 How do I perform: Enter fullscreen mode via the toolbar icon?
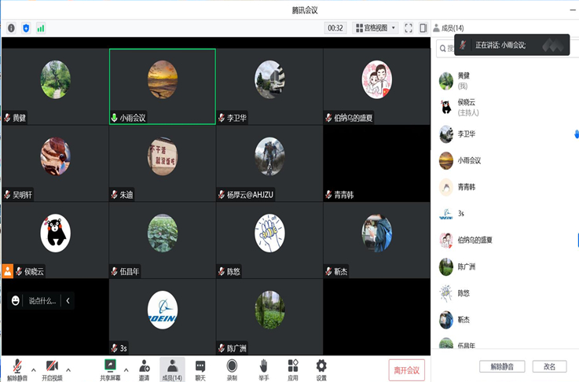409,28
